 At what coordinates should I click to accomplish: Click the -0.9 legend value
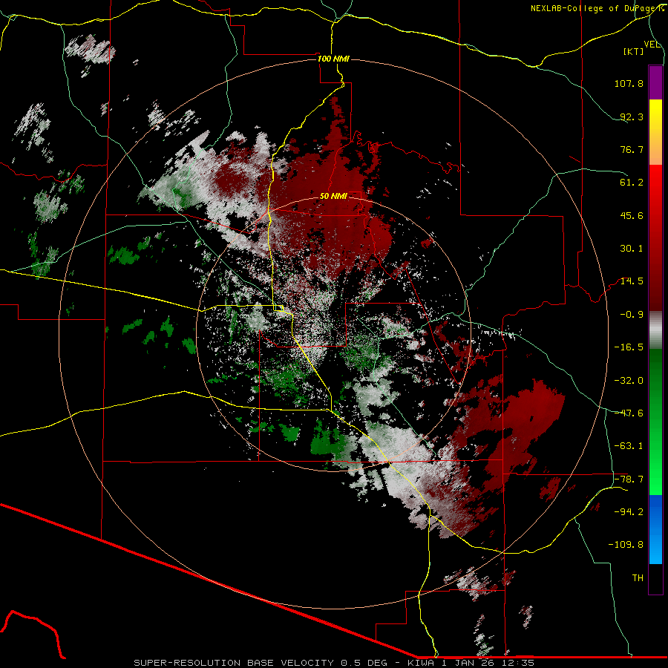pyautogui.click(x=632, y=315)
